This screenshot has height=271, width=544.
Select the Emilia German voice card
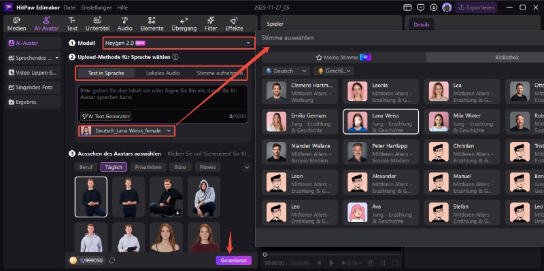pyautogui.click(x=300, y=122)
